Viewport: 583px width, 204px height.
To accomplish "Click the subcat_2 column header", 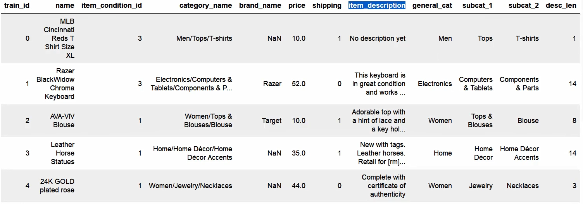I will point(523,5).
